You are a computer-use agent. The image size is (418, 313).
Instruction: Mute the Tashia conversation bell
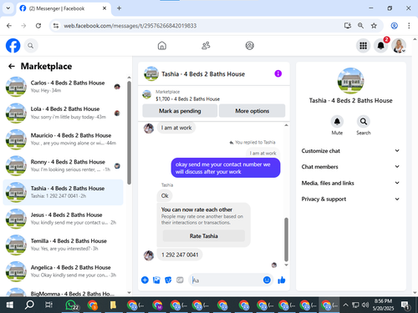coord(337,122)
